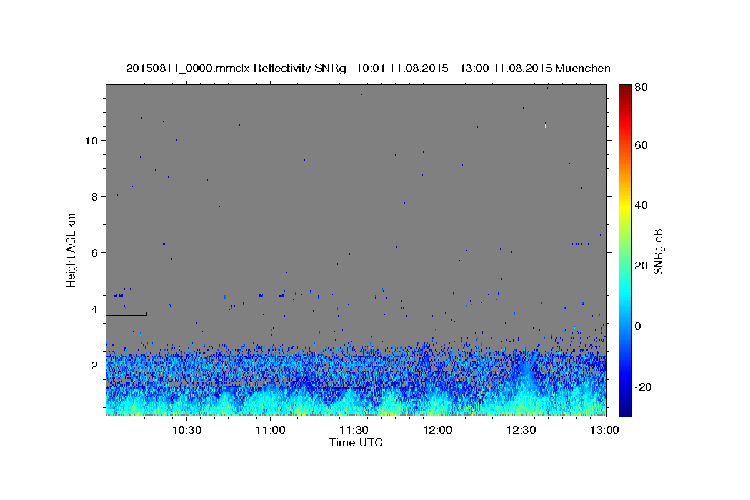750x500 pixels.
Task: Click the height tick label 10
Action: (92, 140)
